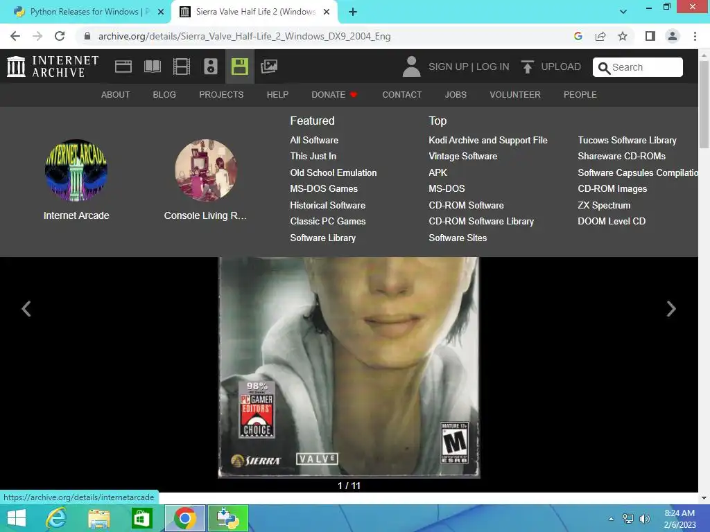Open the Software Sites link
This screenshot has height=532, width=710.
coord(458,238)
